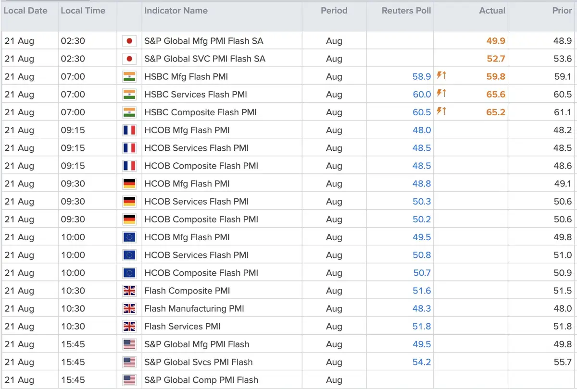Click the France flag at 09:15 HCOB Services Flash PMI
Image resolution: width=577 pixels, height=389 pixels.
pyautogui.click(x=129, y=148)
